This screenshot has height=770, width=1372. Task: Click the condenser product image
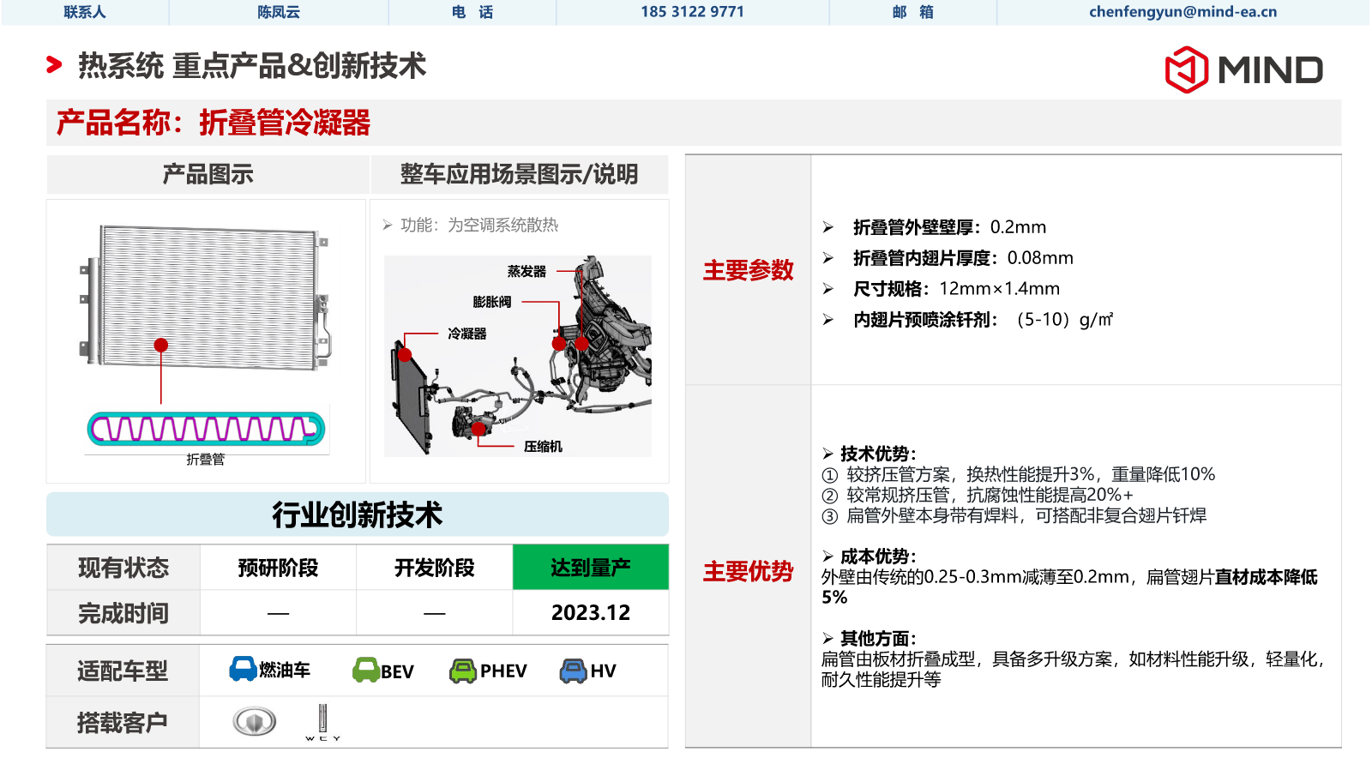point(206,296)
